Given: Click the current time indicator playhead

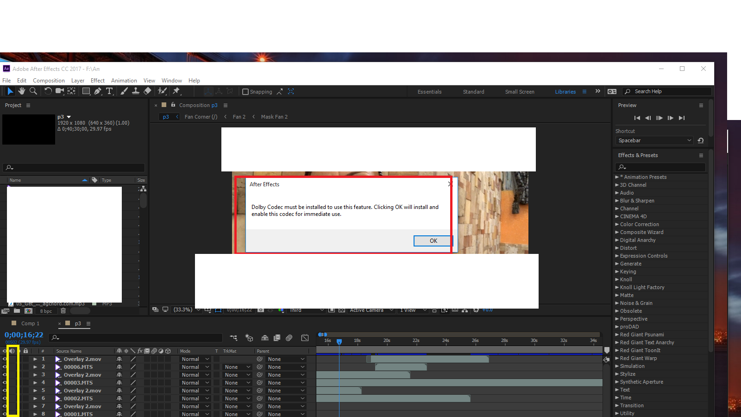Looking at the screenshot, I should tap(339, 341).
